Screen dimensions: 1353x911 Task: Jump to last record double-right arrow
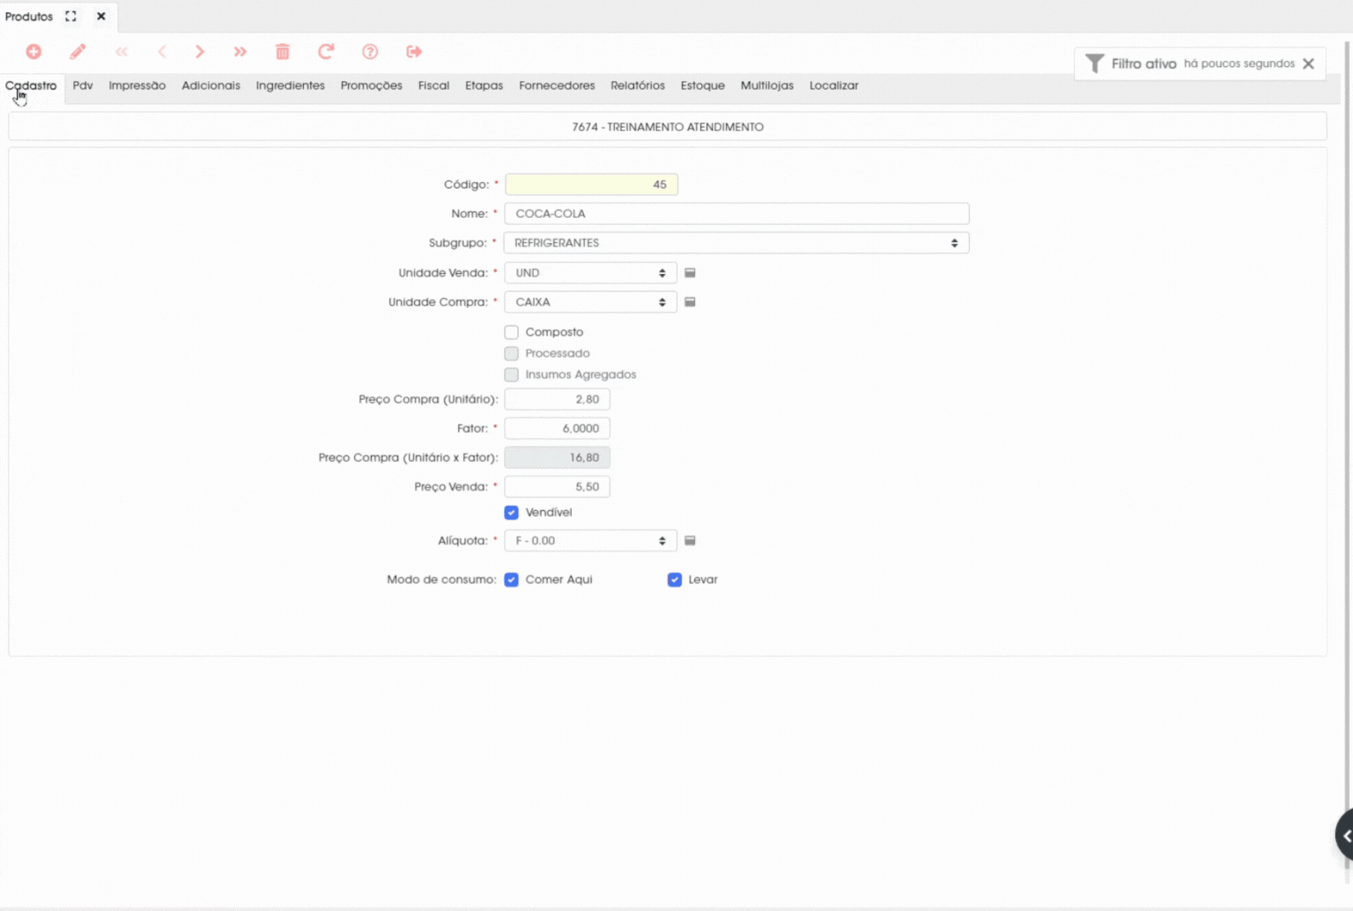240,52
